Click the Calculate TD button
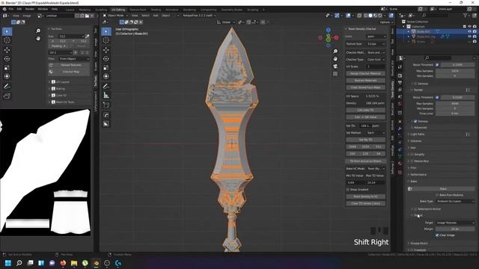This screenshot has height=269, width=479. click(365, 110)
